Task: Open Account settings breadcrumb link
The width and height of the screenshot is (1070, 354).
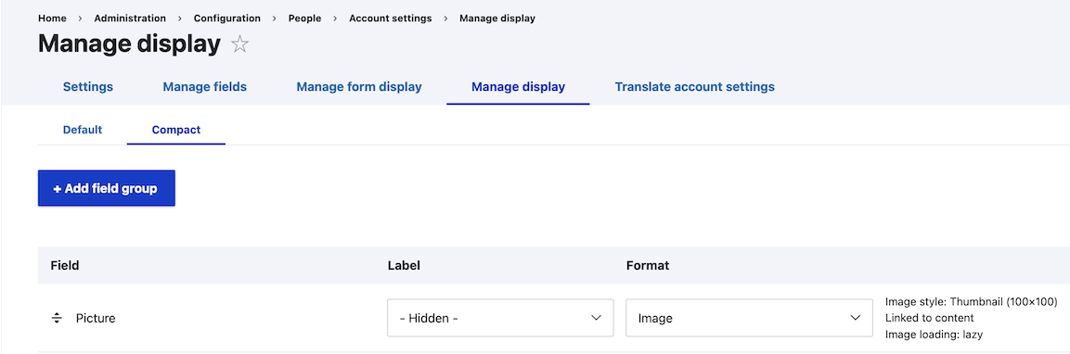Action: 391,19
